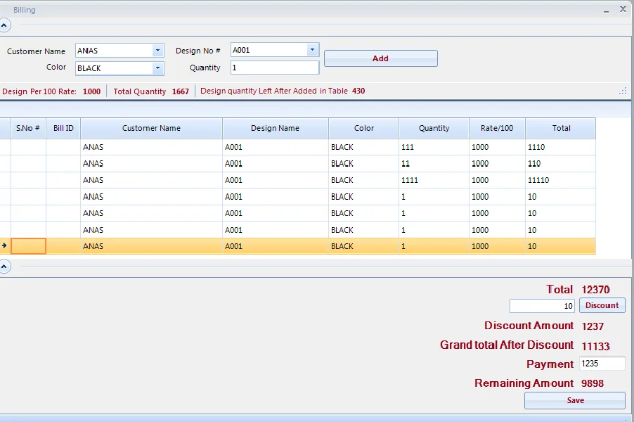Select BLACK in the highlighted row
634x422 pixels.
[x=363, y=246]
